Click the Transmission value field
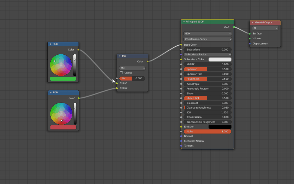The height and width of the screenshot is (184, 294). pyautogui.click(x=207, y=117)
